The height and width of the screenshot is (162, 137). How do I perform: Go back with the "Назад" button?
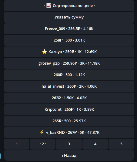tap(69, 156)
